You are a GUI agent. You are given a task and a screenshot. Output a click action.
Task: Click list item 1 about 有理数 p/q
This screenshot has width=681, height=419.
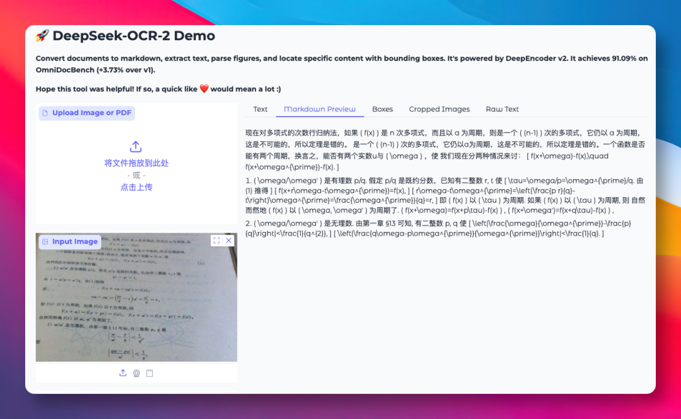click(445, 195)
